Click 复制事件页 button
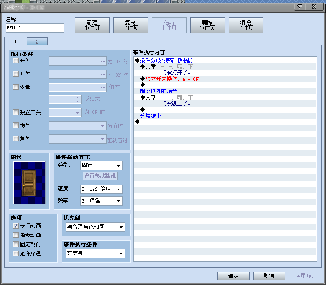This screenshot has width=326, height=285. tap(131, 25)
